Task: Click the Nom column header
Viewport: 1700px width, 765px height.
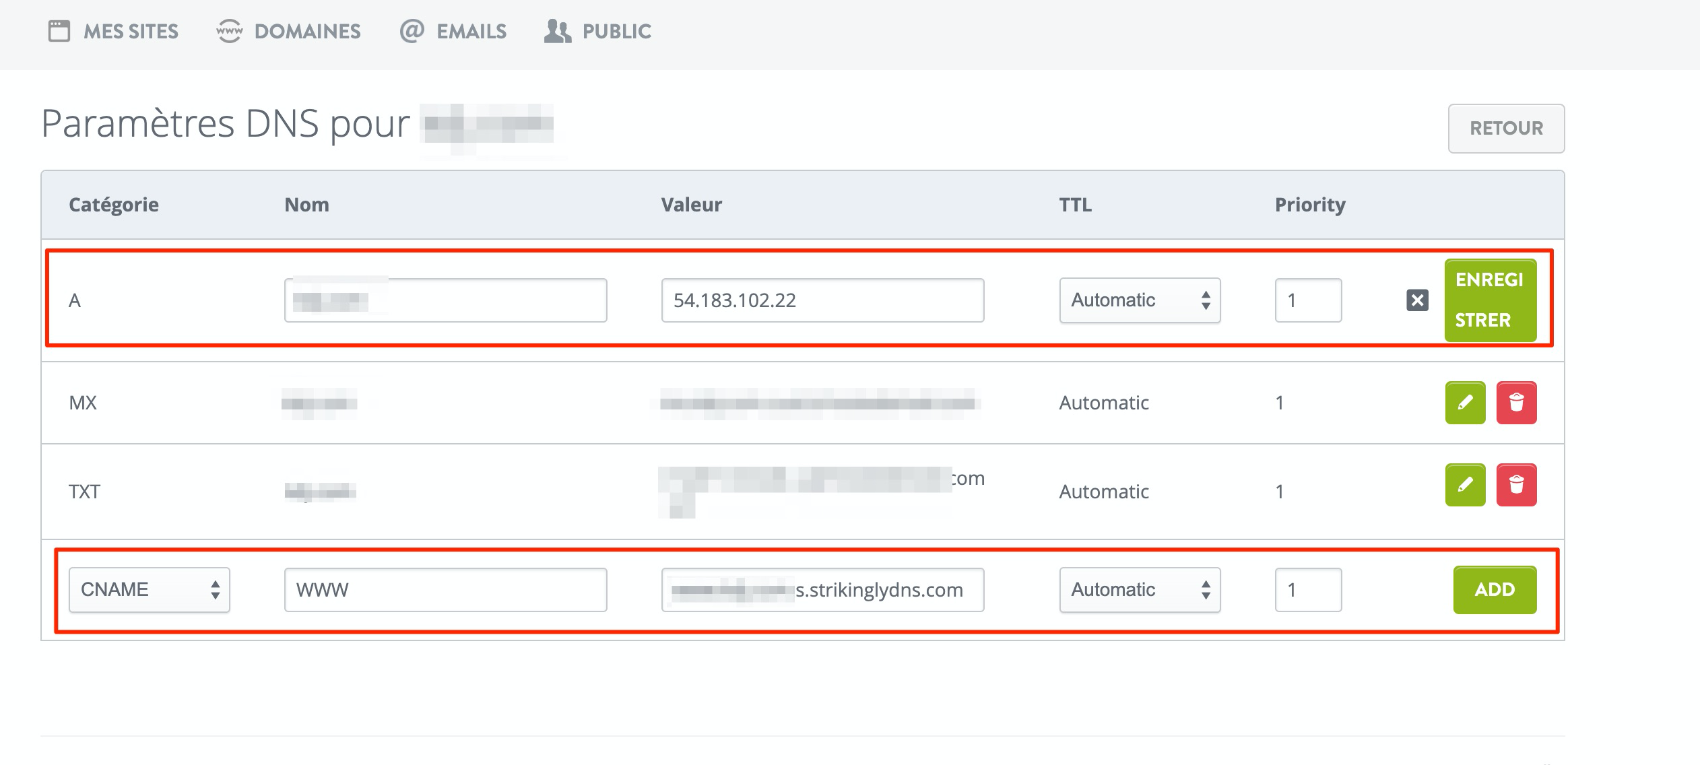Action: pos(307,205)
